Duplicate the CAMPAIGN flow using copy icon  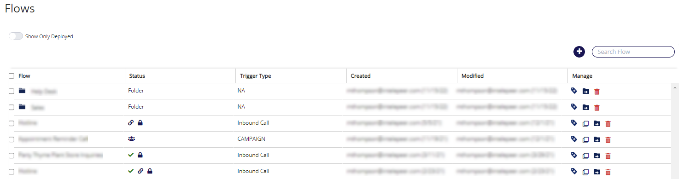click(x=585, y=139)
